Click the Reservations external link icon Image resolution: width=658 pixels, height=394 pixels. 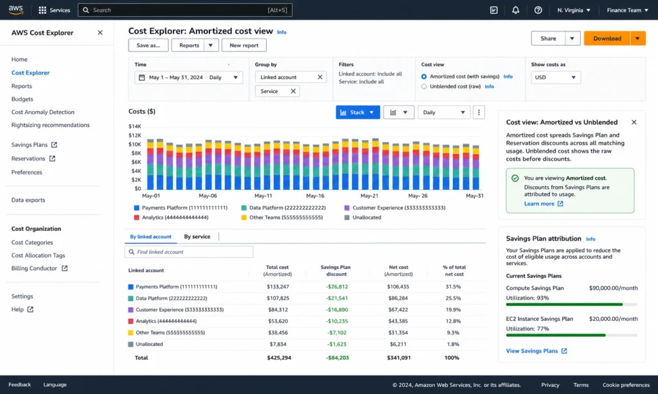[x=52, y=158]
